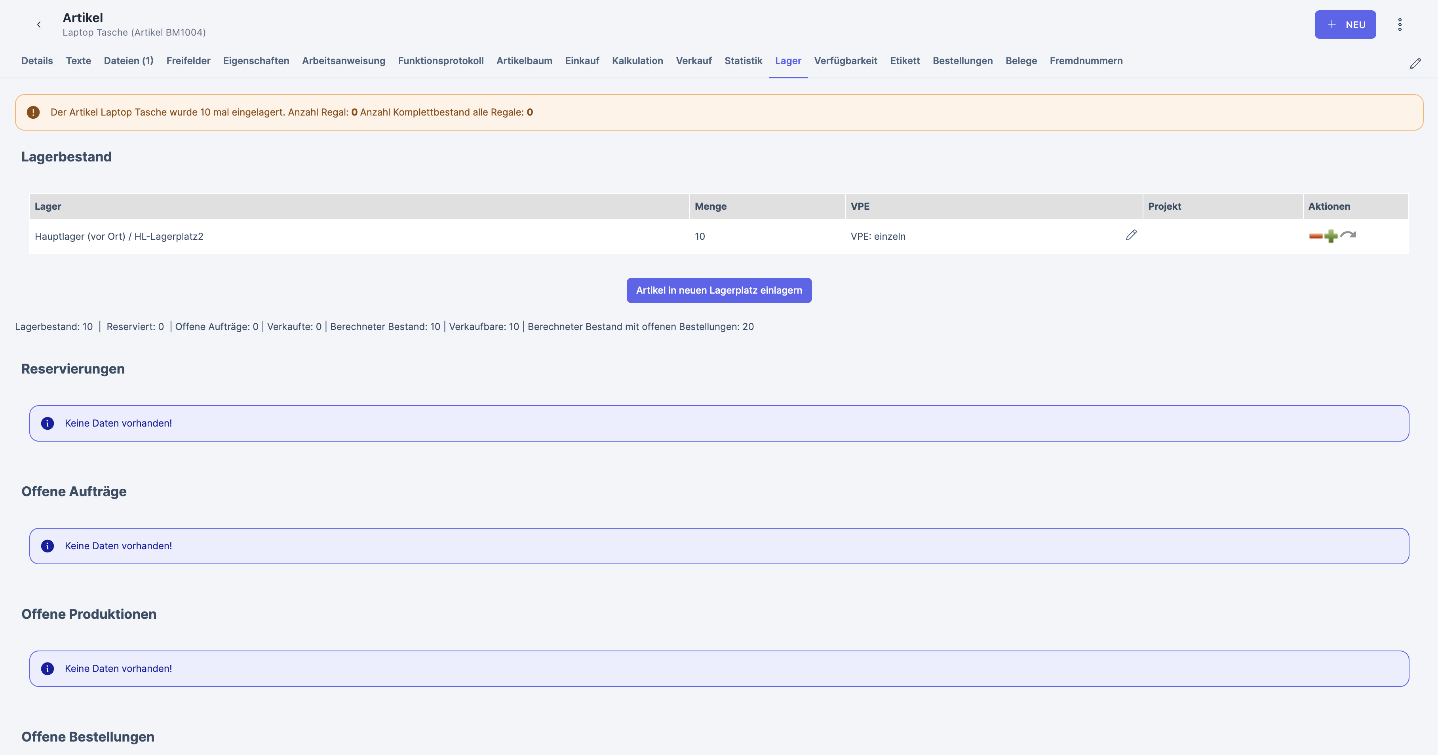This screenshot has height=755, width=1438.
Task: Click the green plus add stock icon
Action: 1331,237
